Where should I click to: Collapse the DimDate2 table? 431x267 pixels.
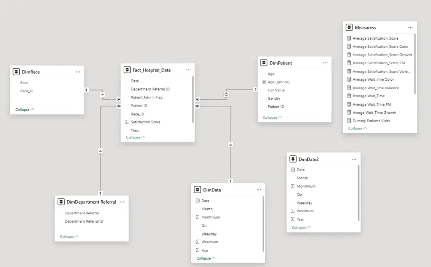pyautogui.click(x=300, y=227)
